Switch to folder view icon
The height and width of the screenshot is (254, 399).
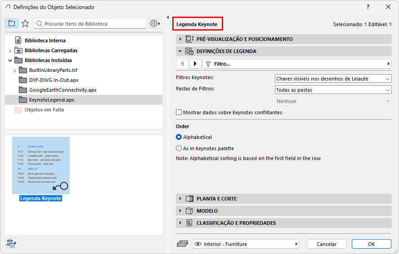pos(12,23)
